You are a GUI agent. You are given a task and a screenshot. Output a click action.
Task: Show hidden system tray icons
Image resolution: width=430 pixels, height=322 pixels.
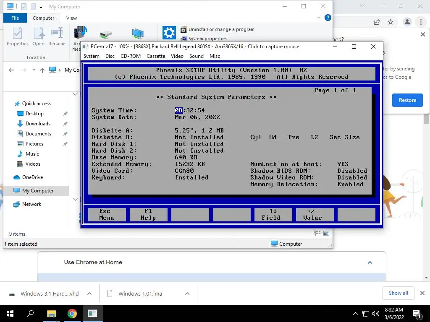tap(355, 314)
